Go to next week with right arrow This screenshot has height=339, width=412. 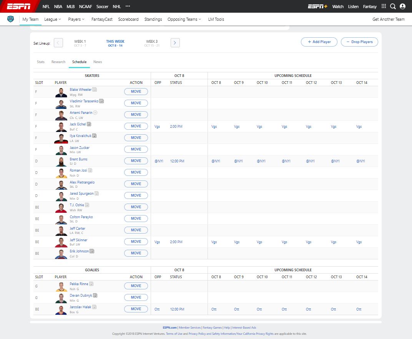pyautogui.click(x=175, y=43)
